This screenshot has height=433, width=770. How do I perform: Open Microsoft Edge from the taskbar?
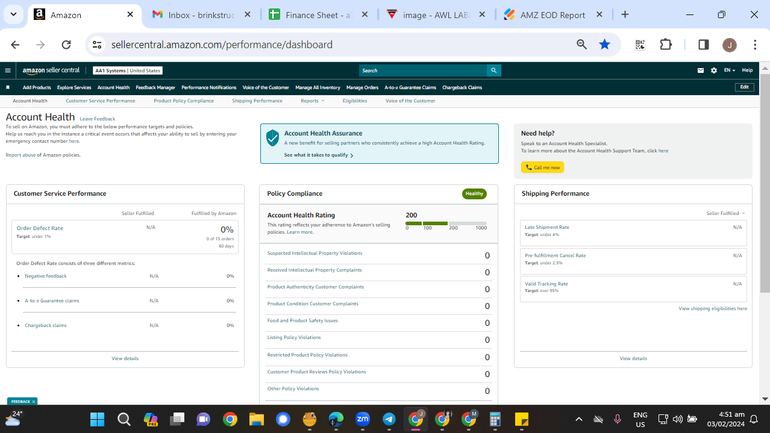click(x=336, y=419)
